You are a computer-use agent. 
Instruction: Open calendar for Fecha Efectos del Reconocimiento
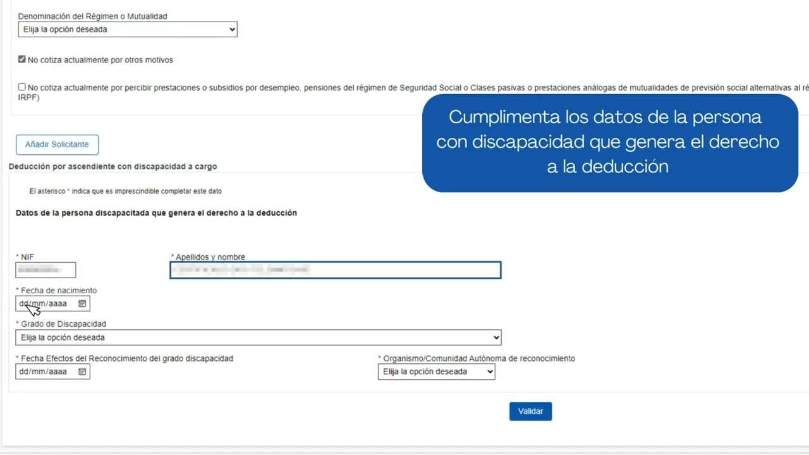82,372
